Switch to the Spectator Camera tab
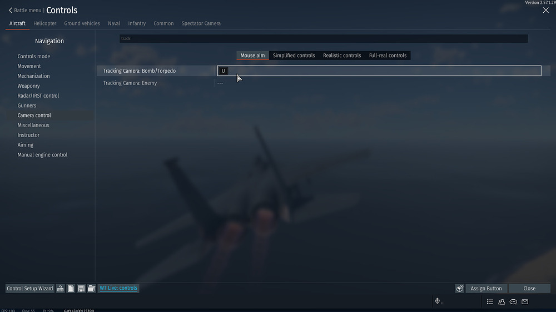556x312 pixels. click(201, 23)
